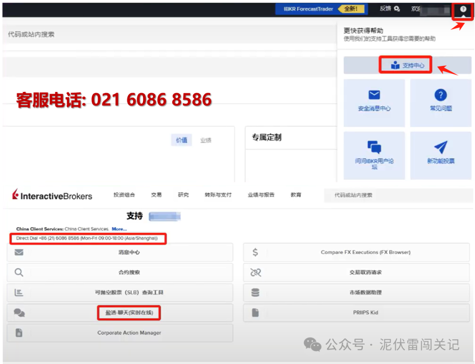Click the feedback chat icon
This screenshot has width=475, height=364.
[x=397, y=9]
